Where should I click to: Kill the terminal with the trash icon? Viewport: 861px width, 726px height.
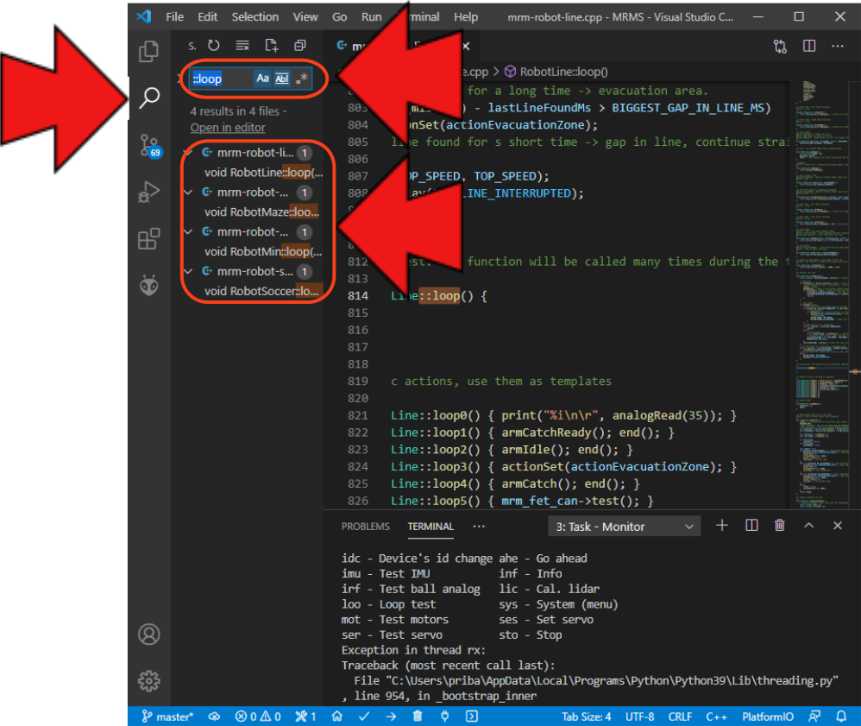tap(780, 526)
